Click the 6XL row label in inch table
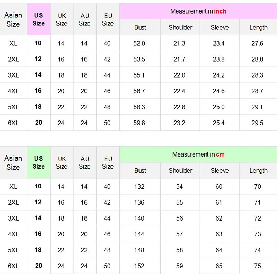277x277 pixels. pyautogui.click(x=14, y=123)
